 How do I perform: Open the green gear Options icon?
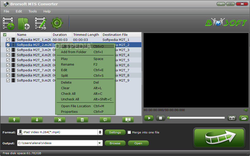(57, 23)
